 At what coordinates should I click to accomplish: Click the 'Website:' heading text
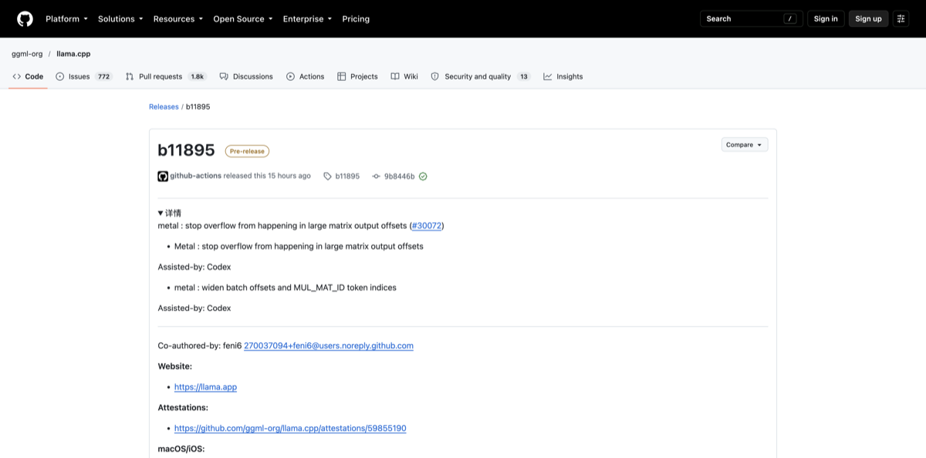[x=175, y=366]
